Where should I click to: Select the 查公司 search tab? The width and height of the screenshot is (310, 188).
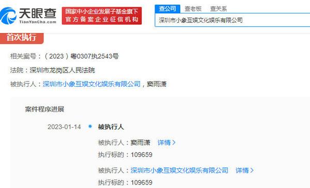click(167, 9)
